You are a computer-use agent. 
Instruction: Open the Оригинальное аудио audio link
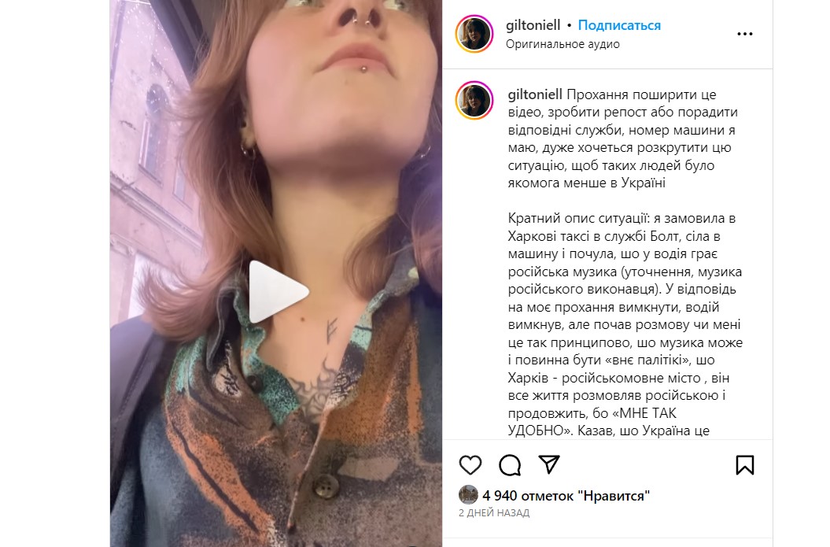pyautogui.click(x=563, y=44)
